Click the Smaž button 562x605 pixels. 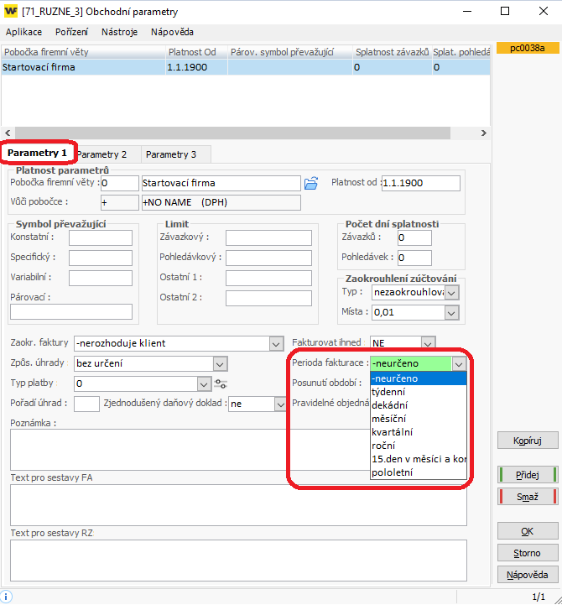coord(528,497)
